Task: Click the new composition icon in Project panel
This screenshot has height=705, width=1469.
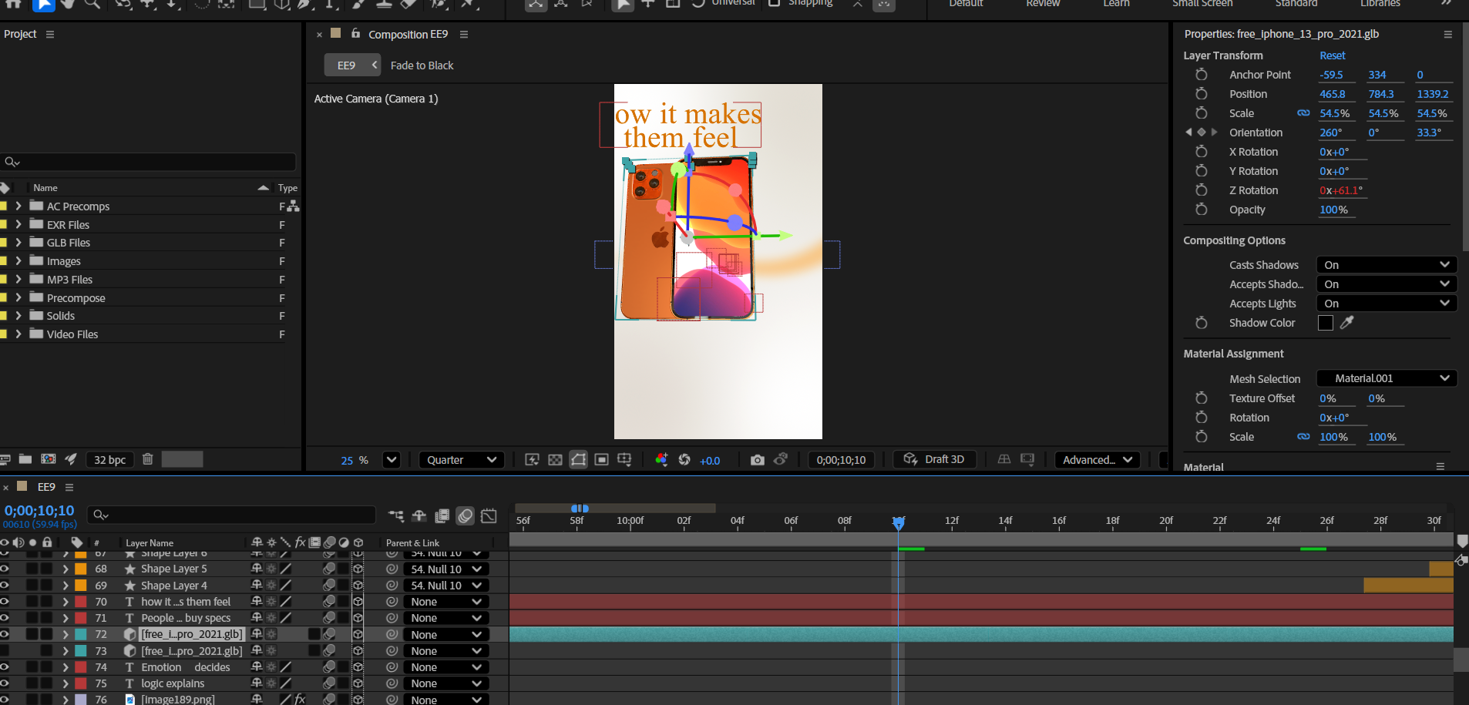Action: [48, 459]
